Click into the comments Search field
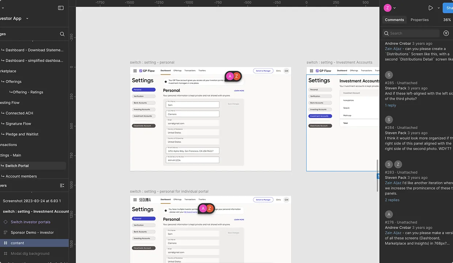The image size is (453, 263). coord(411,33)
